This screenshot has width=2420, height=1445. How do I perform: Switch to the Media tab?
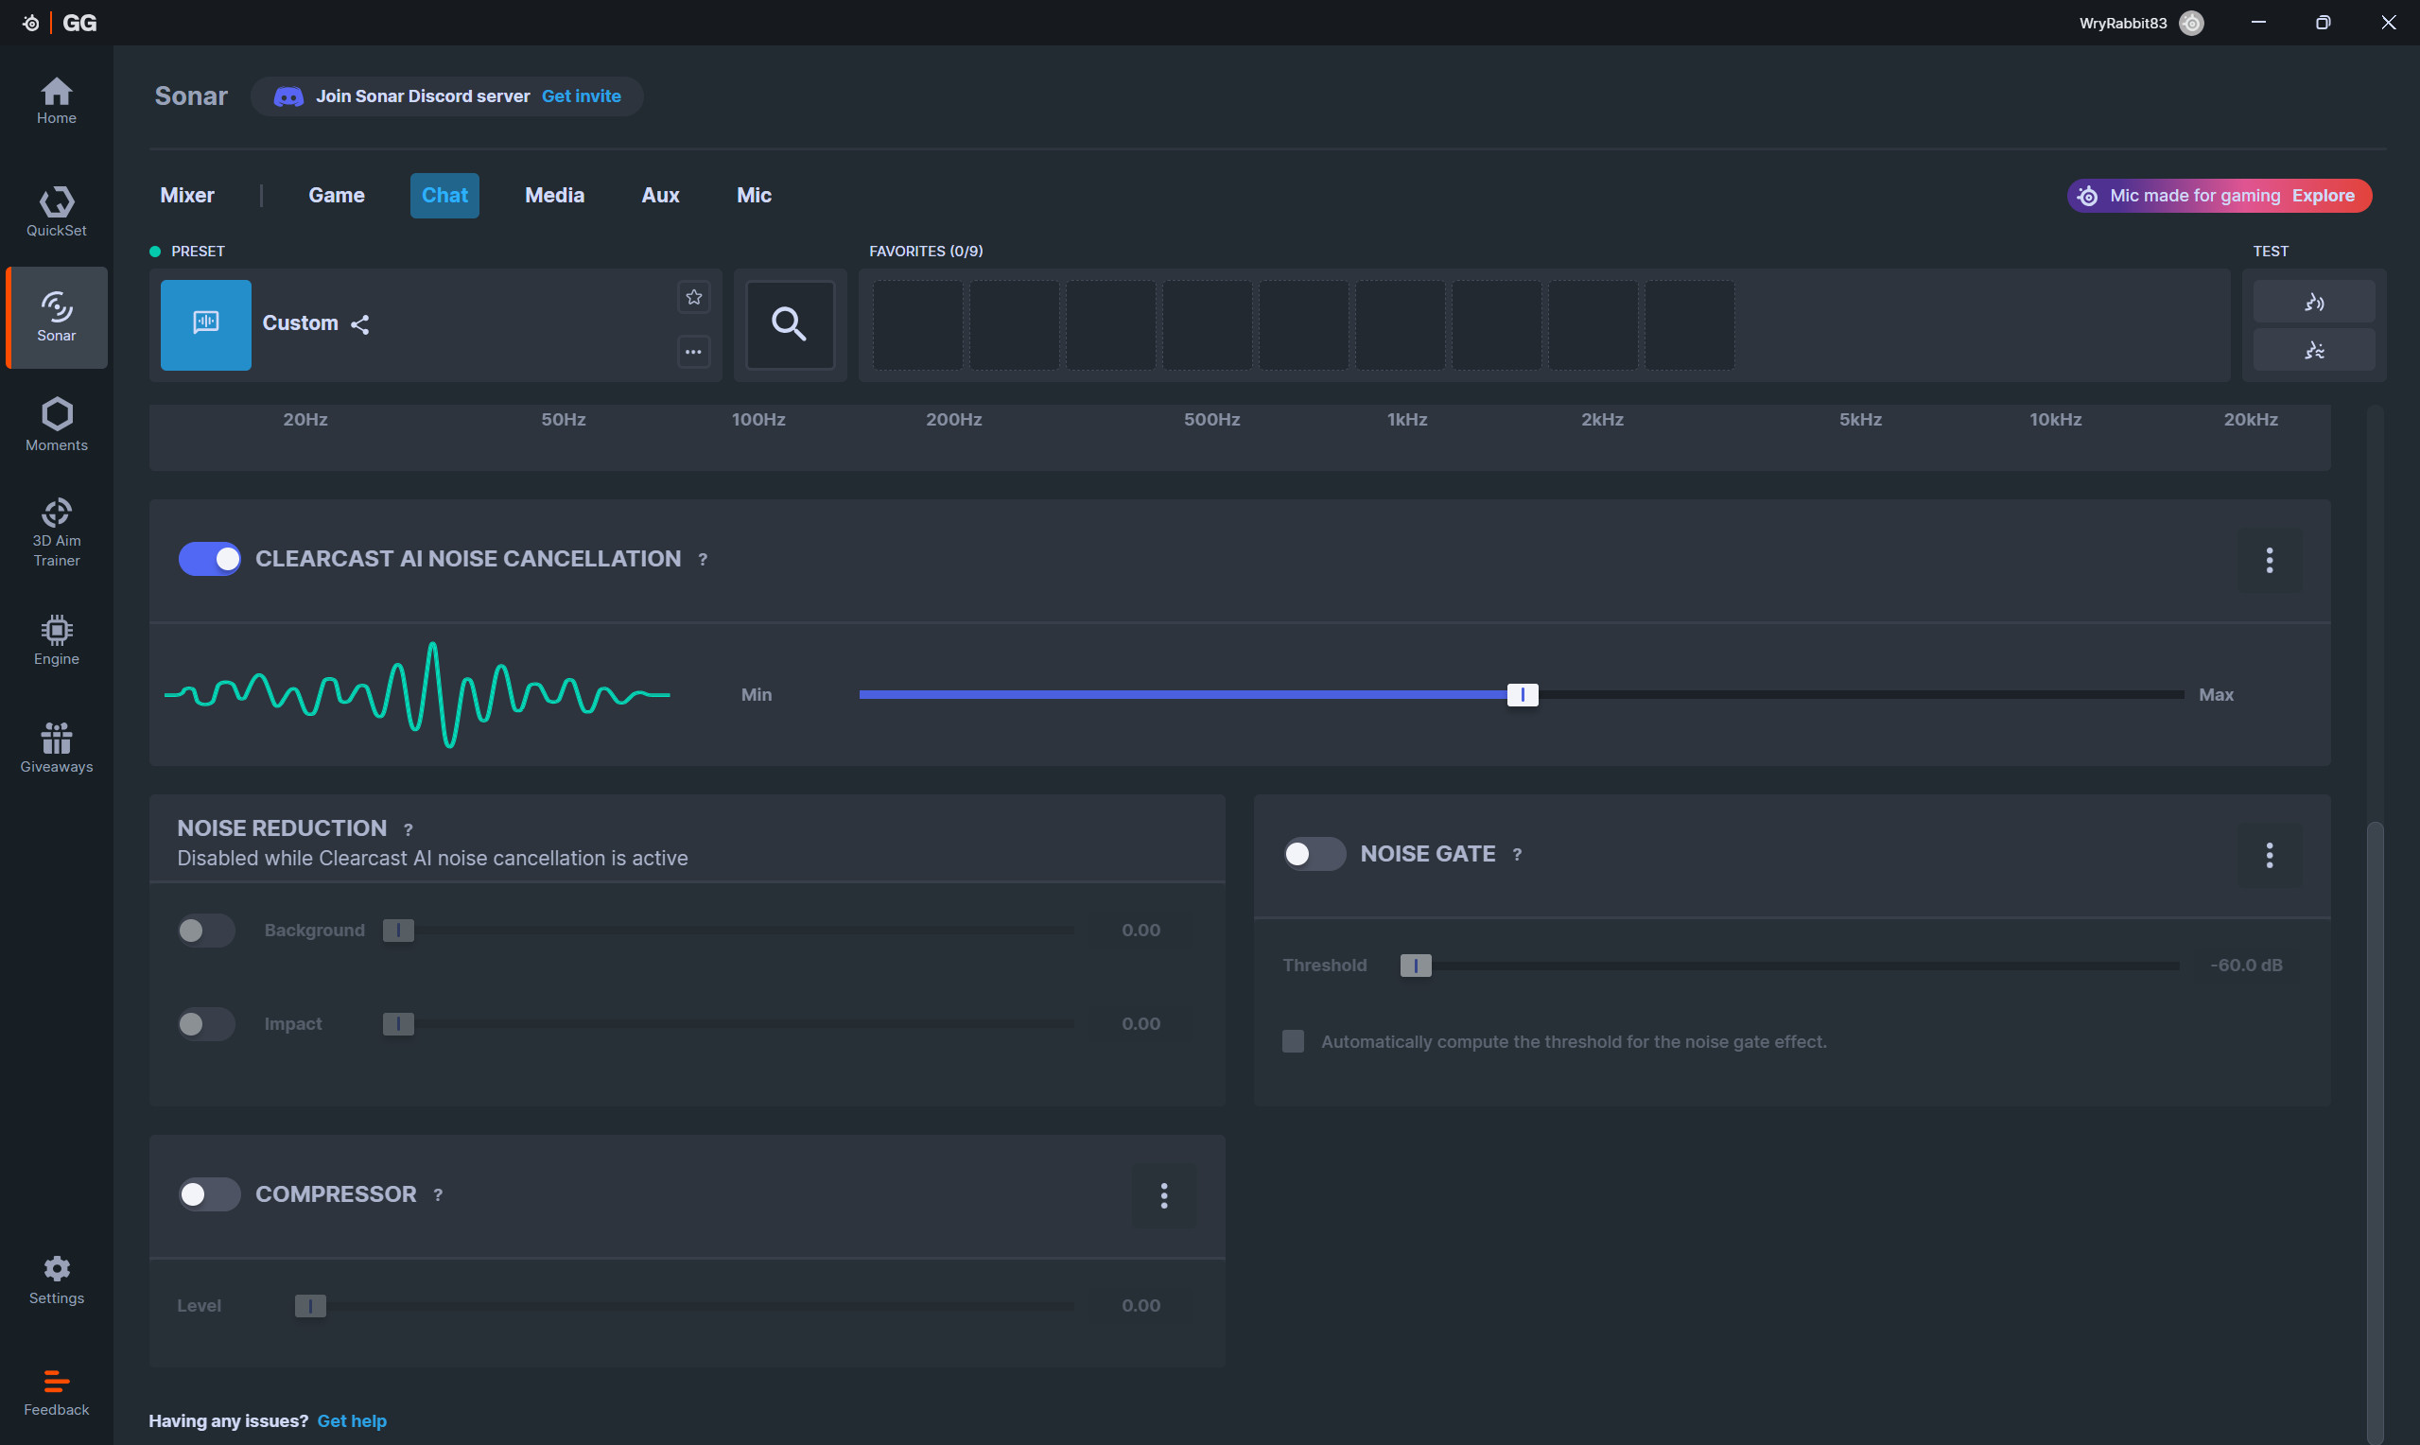point(554,196)
